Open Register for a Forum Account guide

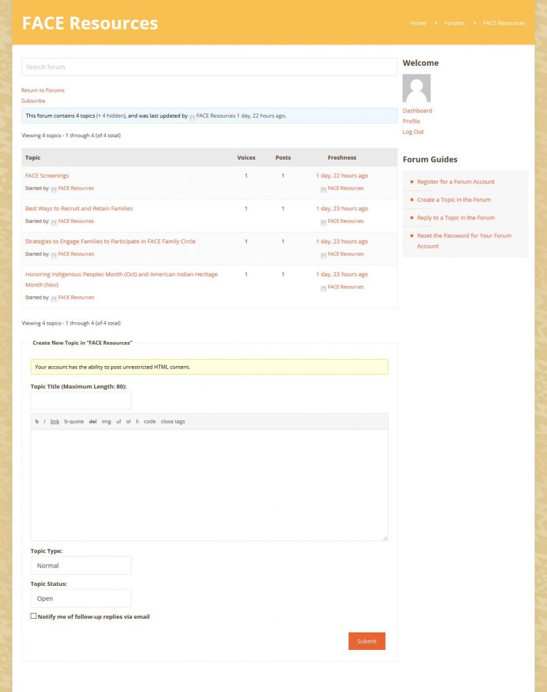tap(456, 182)
